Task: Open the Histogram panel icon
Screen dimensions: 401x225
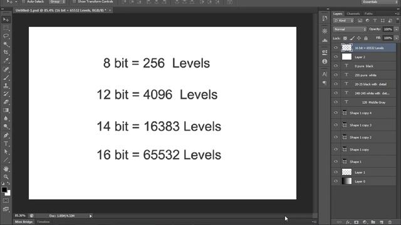Action: tap(325, 40)
